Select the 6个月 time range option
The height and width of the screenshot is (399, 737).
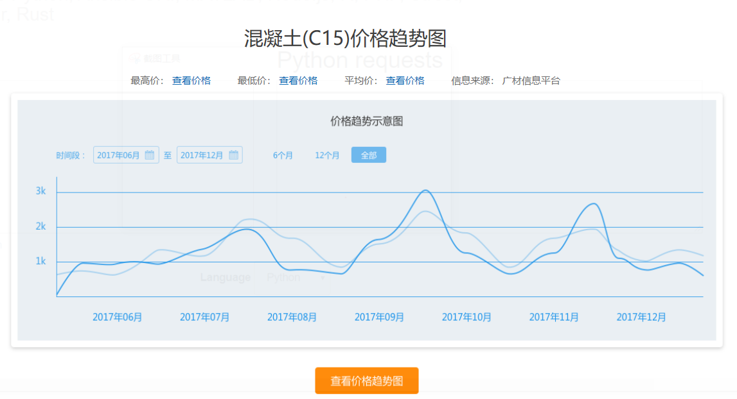pos(282,155)
